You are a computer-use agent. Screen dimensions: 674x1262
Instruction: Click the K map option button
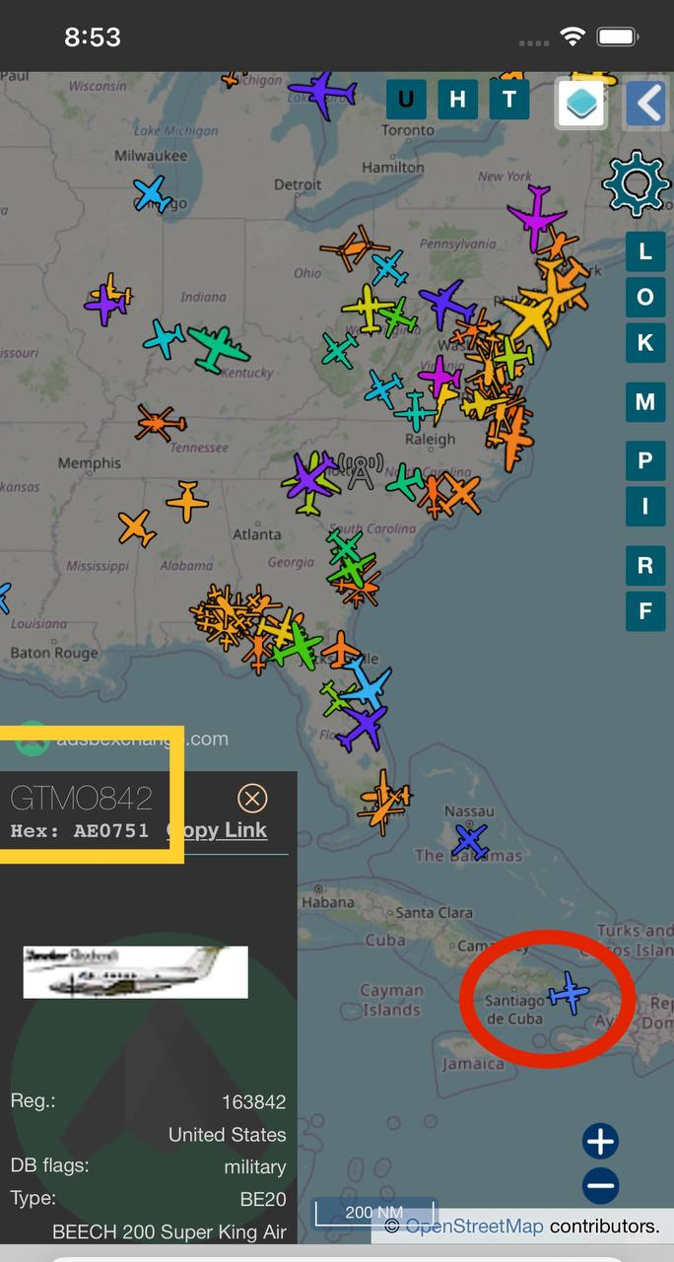point(645,343)
